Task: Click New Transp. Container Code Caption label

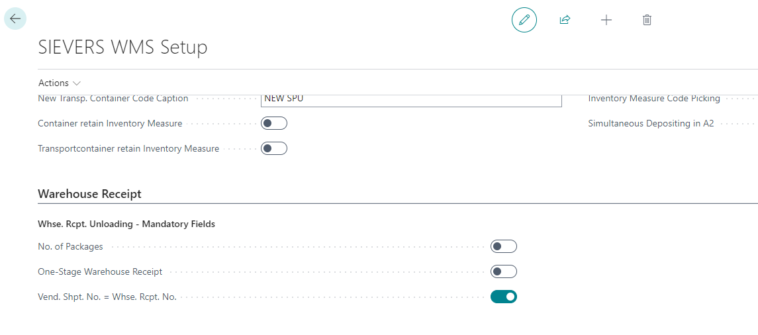Action: (x=113, y=99)
